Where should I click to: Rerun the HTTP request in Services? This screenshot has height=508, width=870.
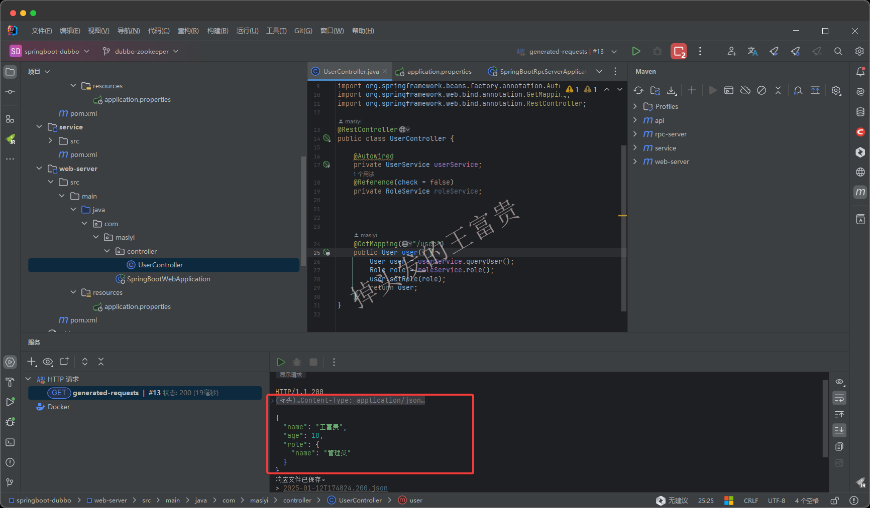[x=281, y=362]
